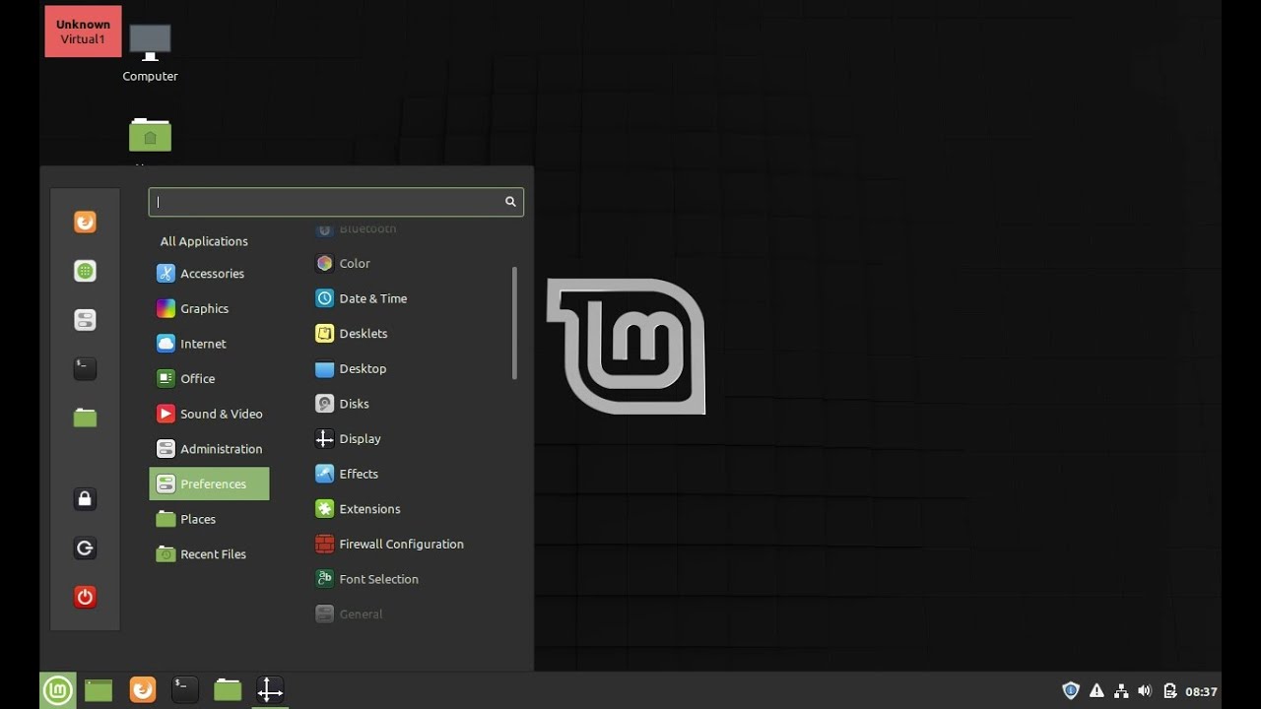The width and height of the screenshot is (1261, 709).
Task: Select the Accessories category
Action: click(x=209, y=274)
